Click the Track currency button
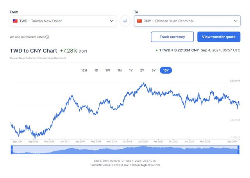 pos(172,37)
